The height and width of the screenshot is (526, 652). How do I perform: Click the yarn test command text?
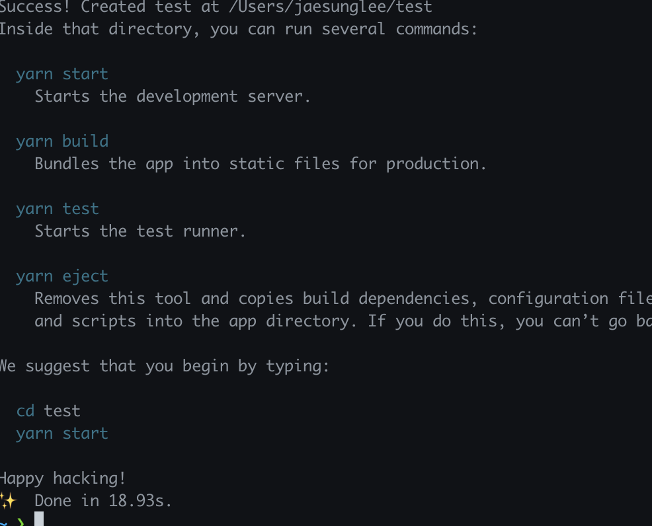58,209
